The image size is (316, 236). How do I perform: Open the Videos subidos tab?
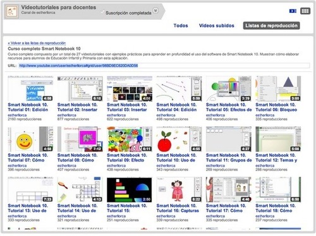[x=217, y=26]
